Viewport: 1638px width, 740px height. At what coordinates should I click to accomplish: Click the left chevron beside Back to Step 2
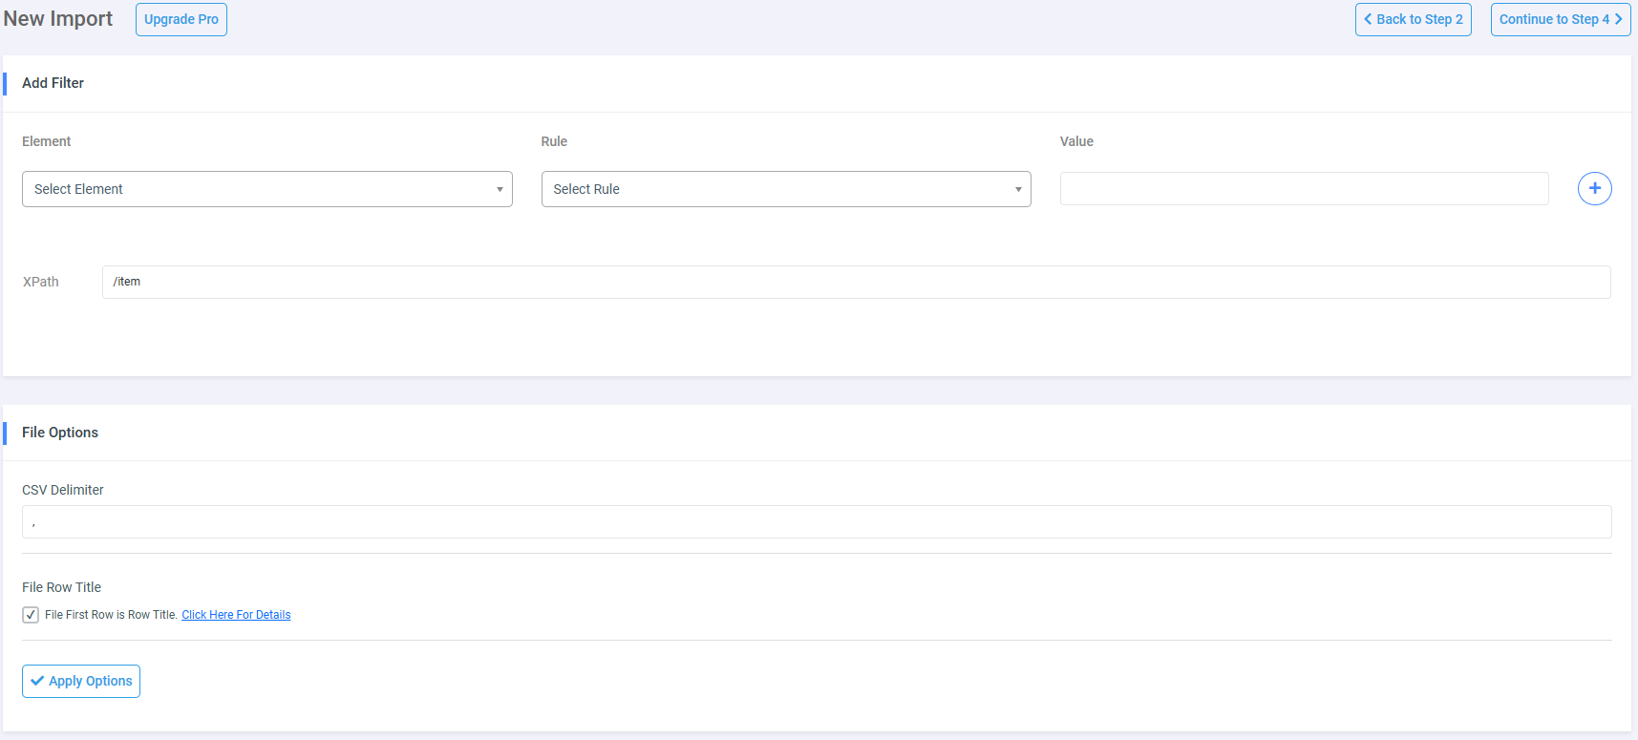pos(1368,19)
